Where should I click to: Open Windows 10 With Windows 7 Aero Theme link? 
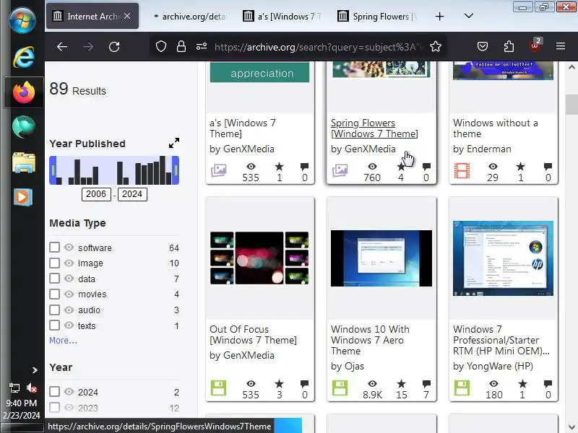(370, 340)
